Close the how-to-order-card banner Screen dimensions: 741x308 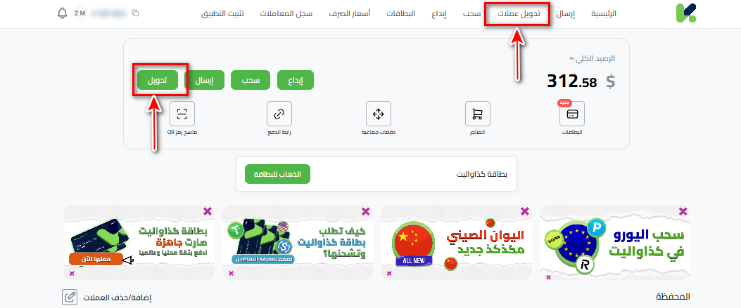coord(366,211)
